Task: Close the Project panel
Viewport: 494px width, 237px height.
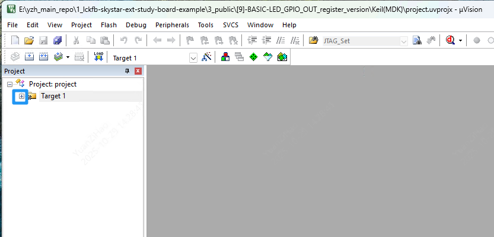Action: [138, 71]
